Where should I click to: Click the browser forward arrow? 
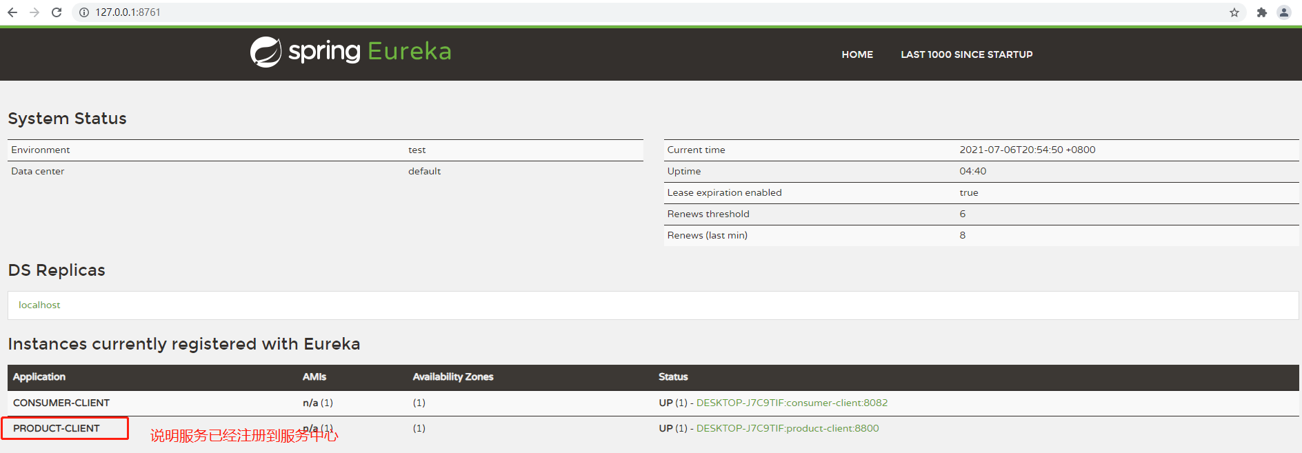(34, 12)
